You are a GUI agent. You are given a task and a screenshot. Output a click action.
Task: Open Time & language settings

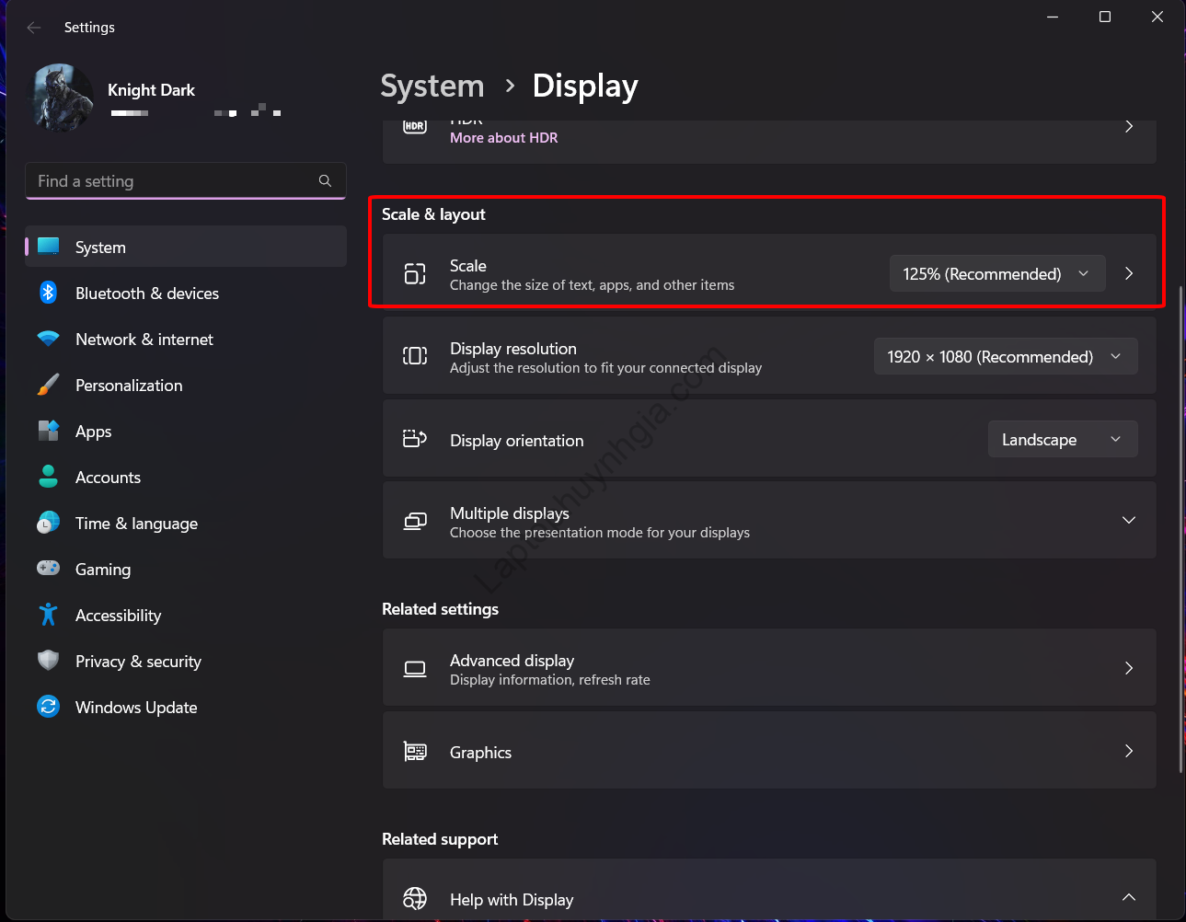[x=186, y=524]
